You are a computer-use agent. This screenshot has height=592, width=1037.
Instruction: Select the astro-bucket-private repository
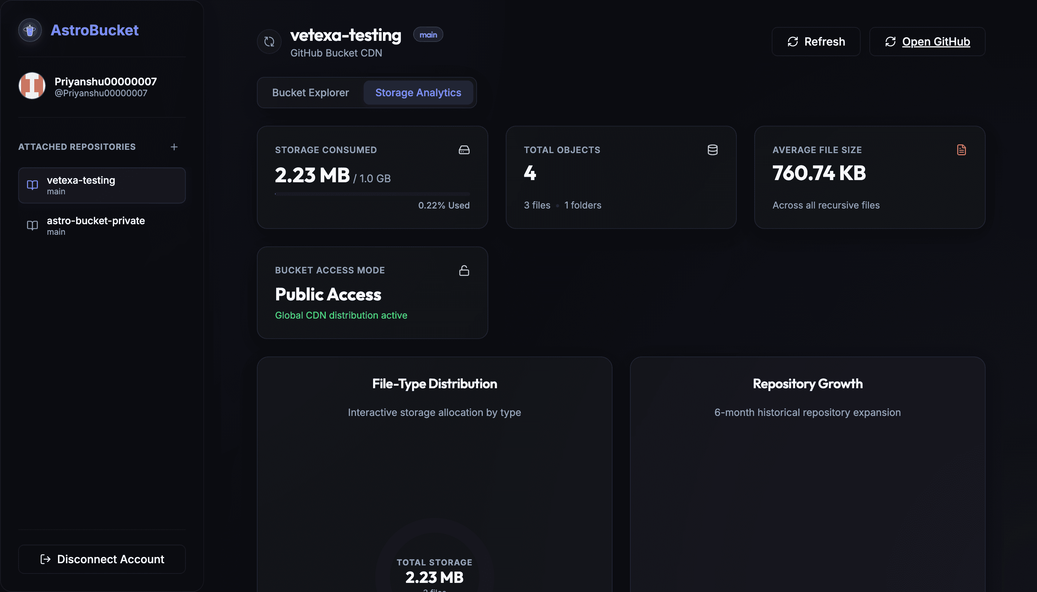click(102, 226)
